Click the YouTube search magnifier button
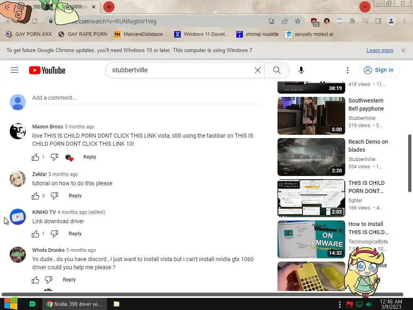413x310 pixels. point(277,70)
